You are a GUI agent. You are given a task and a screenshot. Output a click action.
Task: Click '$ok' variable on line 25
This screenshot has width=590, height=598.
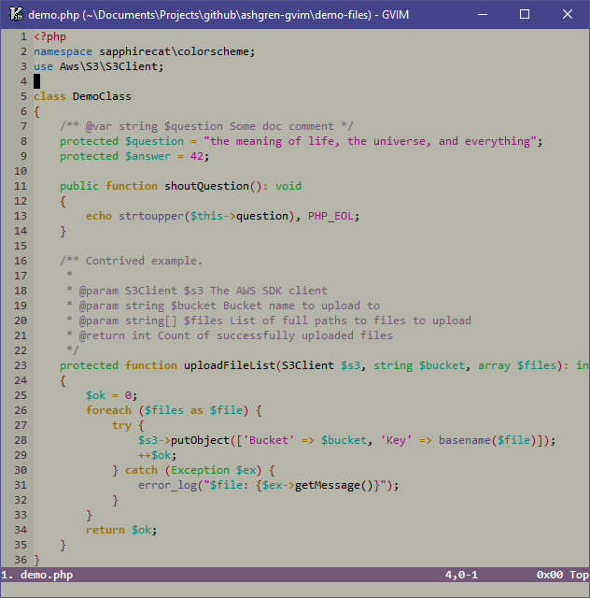pyautogui.click(x=95, y=395)
